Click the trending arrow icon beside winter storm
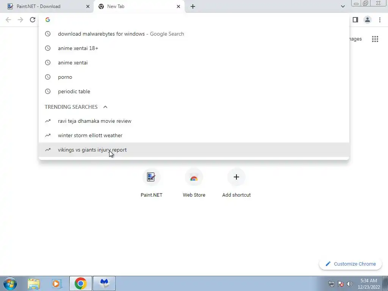 pyautogui.click(x=48, y=135)
